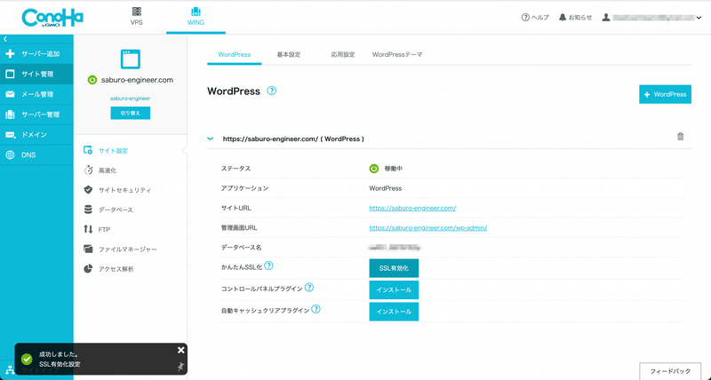Viewport: 711px width, 380px height.
Task: Pin the success notification
Action: (x=181, y=367)
